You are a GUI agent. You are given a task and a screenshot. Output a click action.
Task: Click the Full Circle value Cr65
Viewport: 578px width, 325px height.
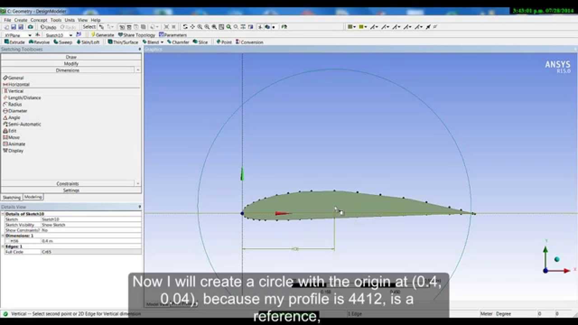pos(91,252)
